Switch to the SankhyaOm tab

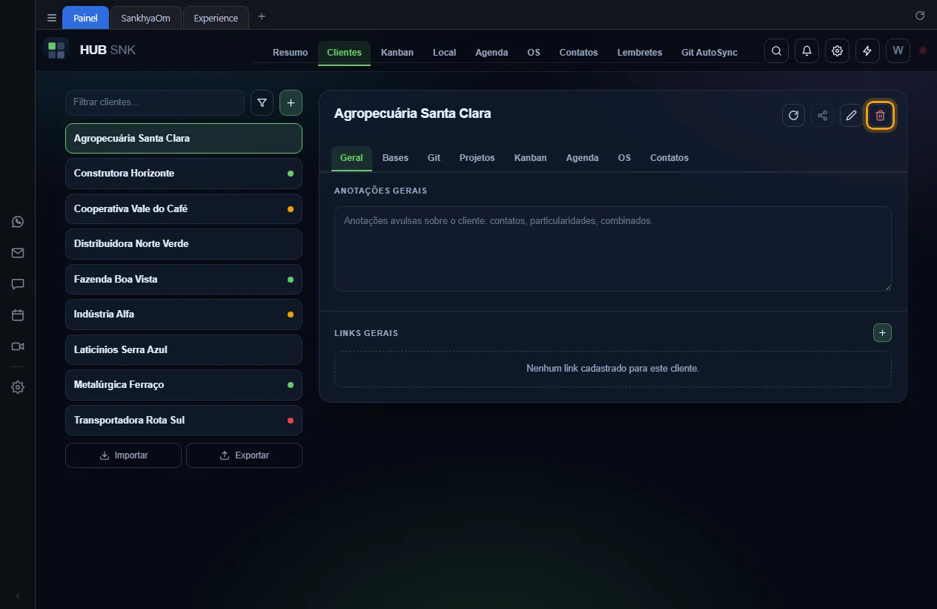[145, 18]
